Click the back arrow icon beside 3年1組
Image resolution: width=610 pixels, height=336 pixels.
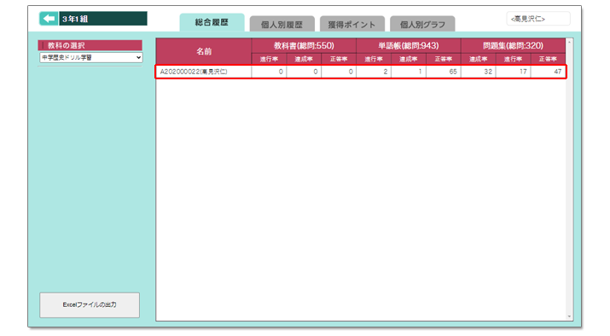tap(49, 19)
